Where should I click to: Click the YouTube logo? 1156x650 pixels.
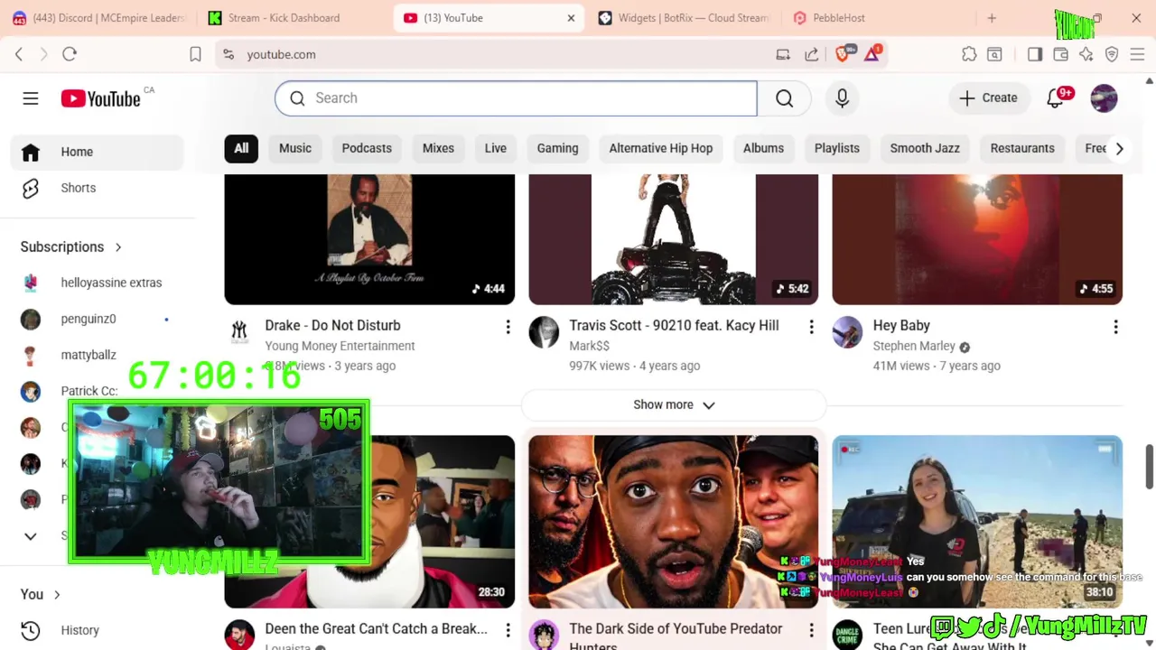coord(100,98)
